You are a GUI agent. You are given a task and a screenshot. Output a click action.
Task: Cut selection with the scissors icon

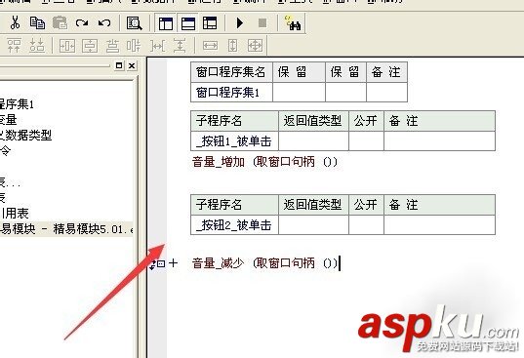[x=15, y=23]
